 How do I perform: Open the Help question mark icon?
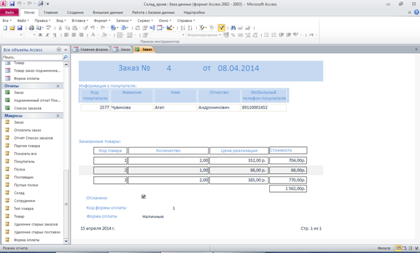416,12
